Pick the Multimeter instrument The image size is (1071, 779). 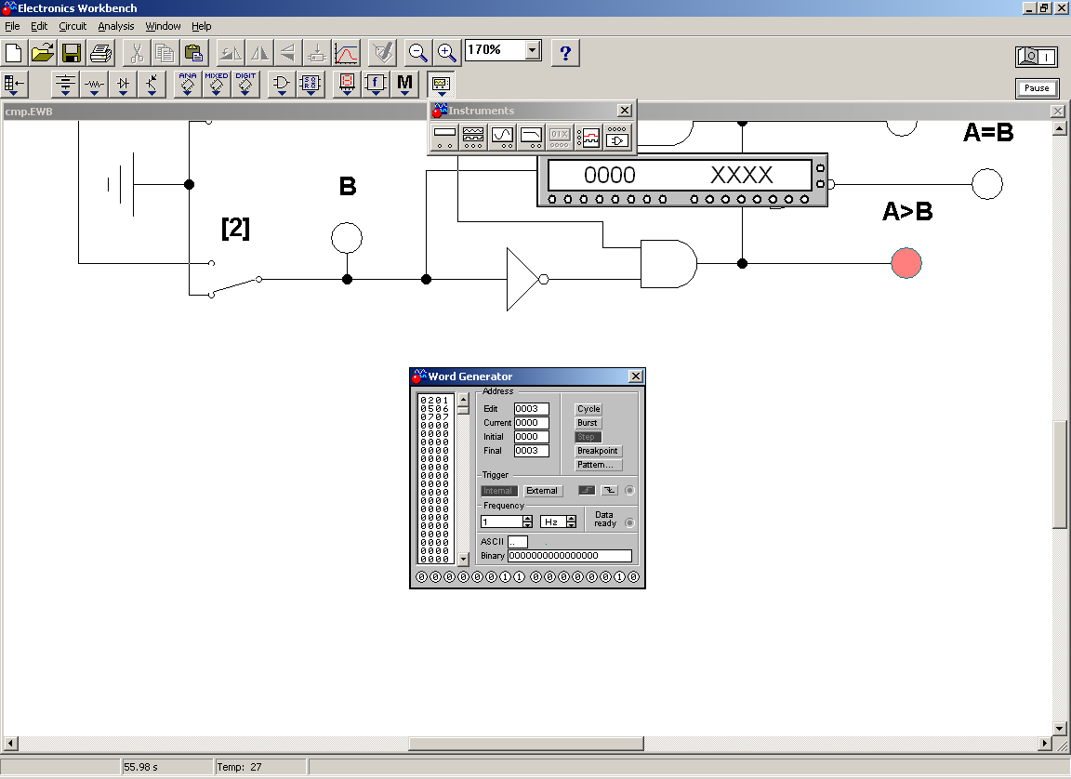coord(444,137)
